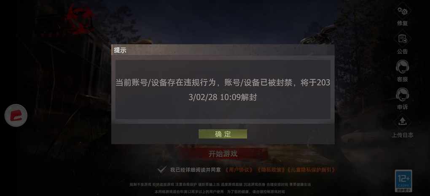This screenshot has width=430, height=196.
Task: Click the 提示 dialog title bar
Action: tap(223, 50)
